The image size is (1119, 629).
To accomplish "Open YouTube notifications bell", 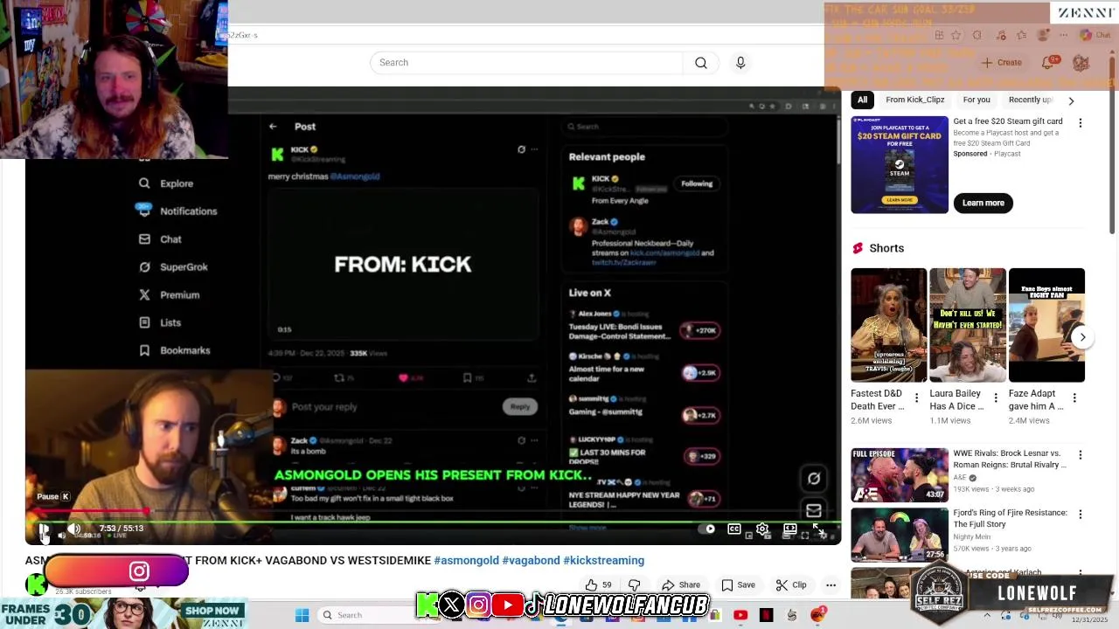I will pyautogui.click(x=1047, y=63).
